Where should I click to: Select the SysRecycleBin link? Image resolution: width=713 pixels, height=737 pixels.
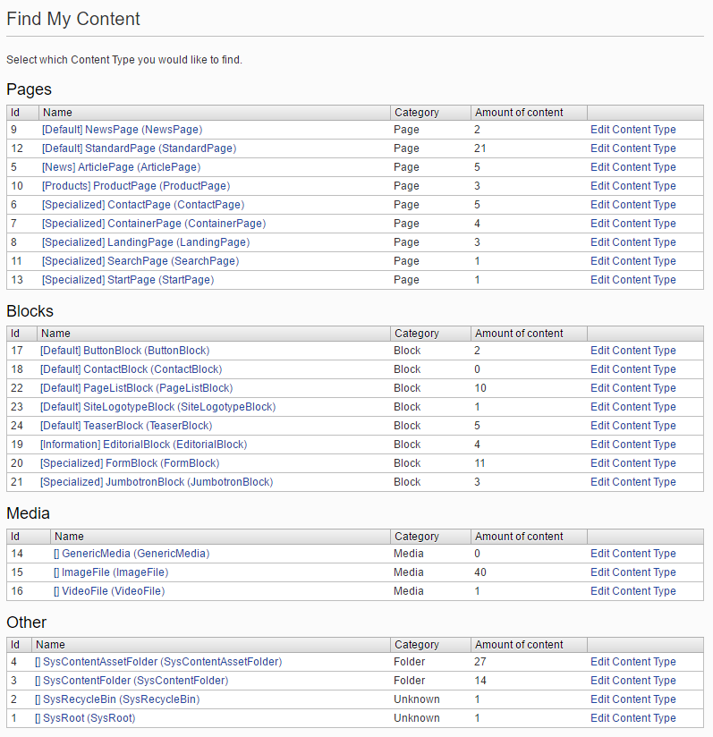pos(117,699)
